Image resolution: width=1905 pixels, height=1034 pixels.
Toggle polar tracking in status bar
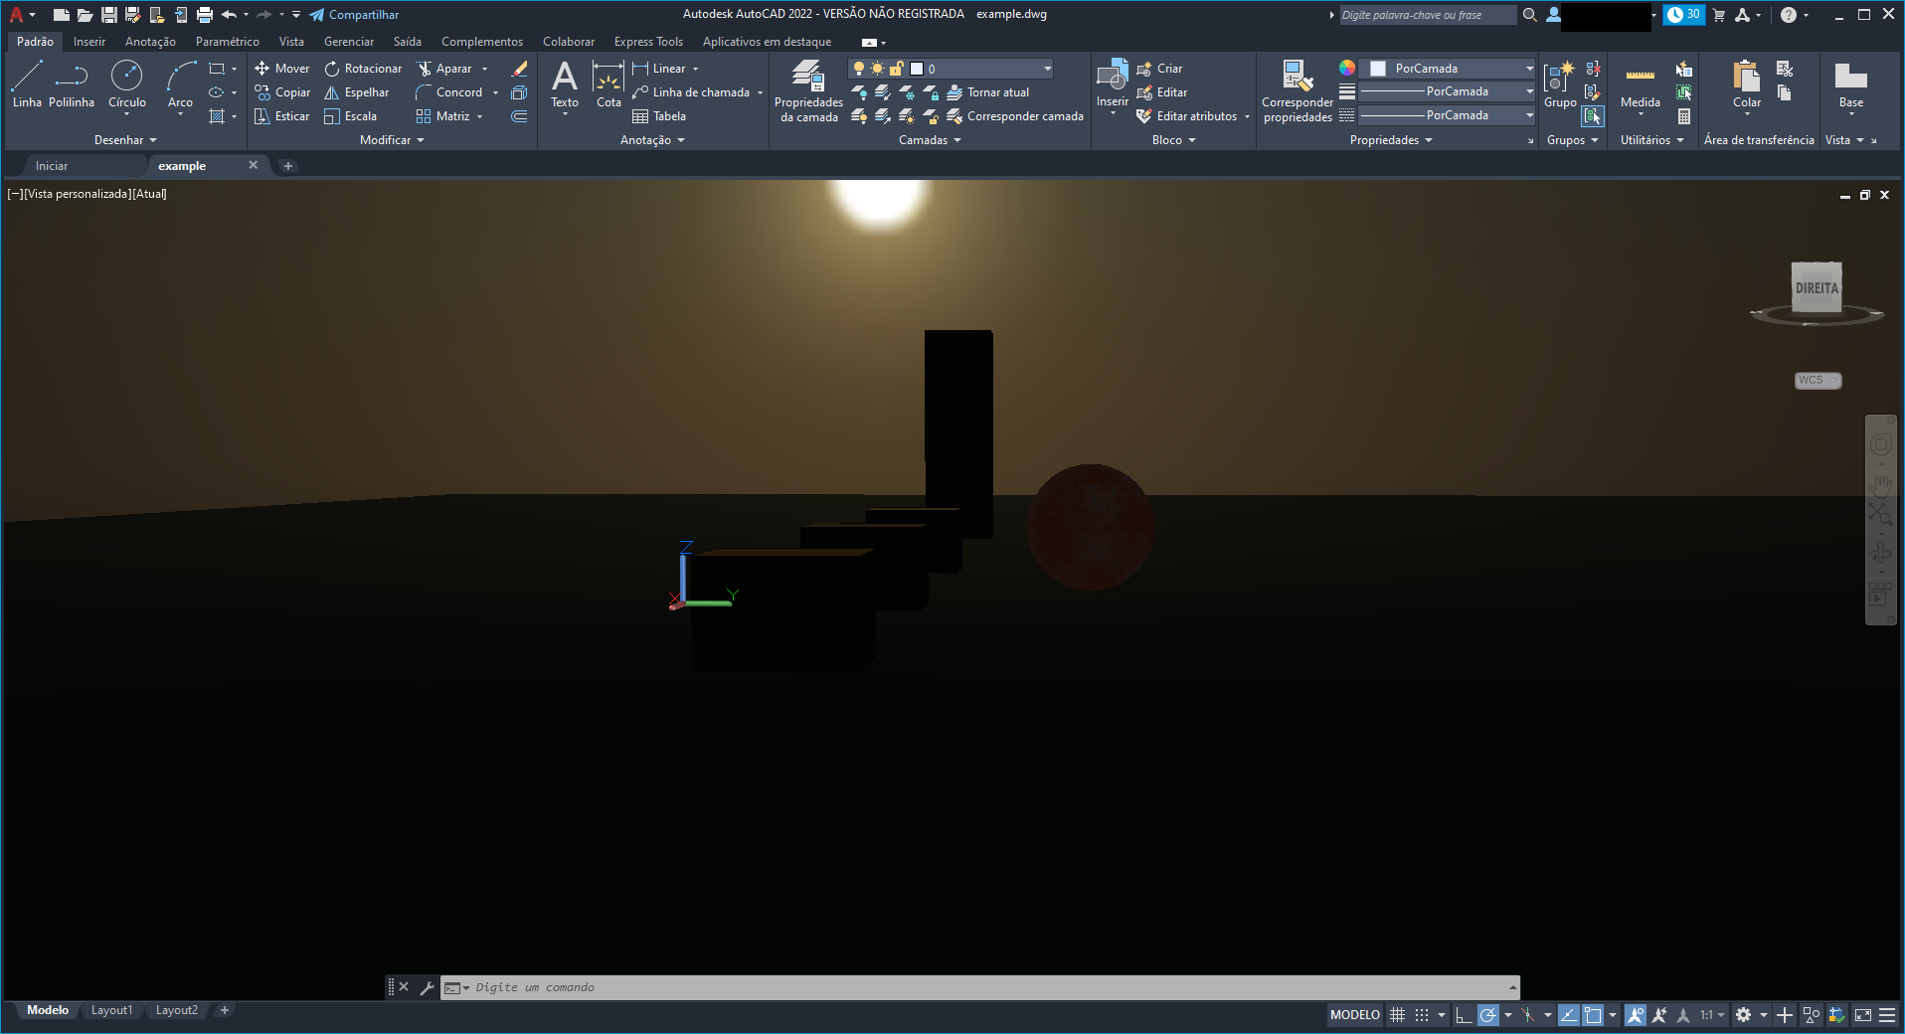click(x=1487, y=1015)
